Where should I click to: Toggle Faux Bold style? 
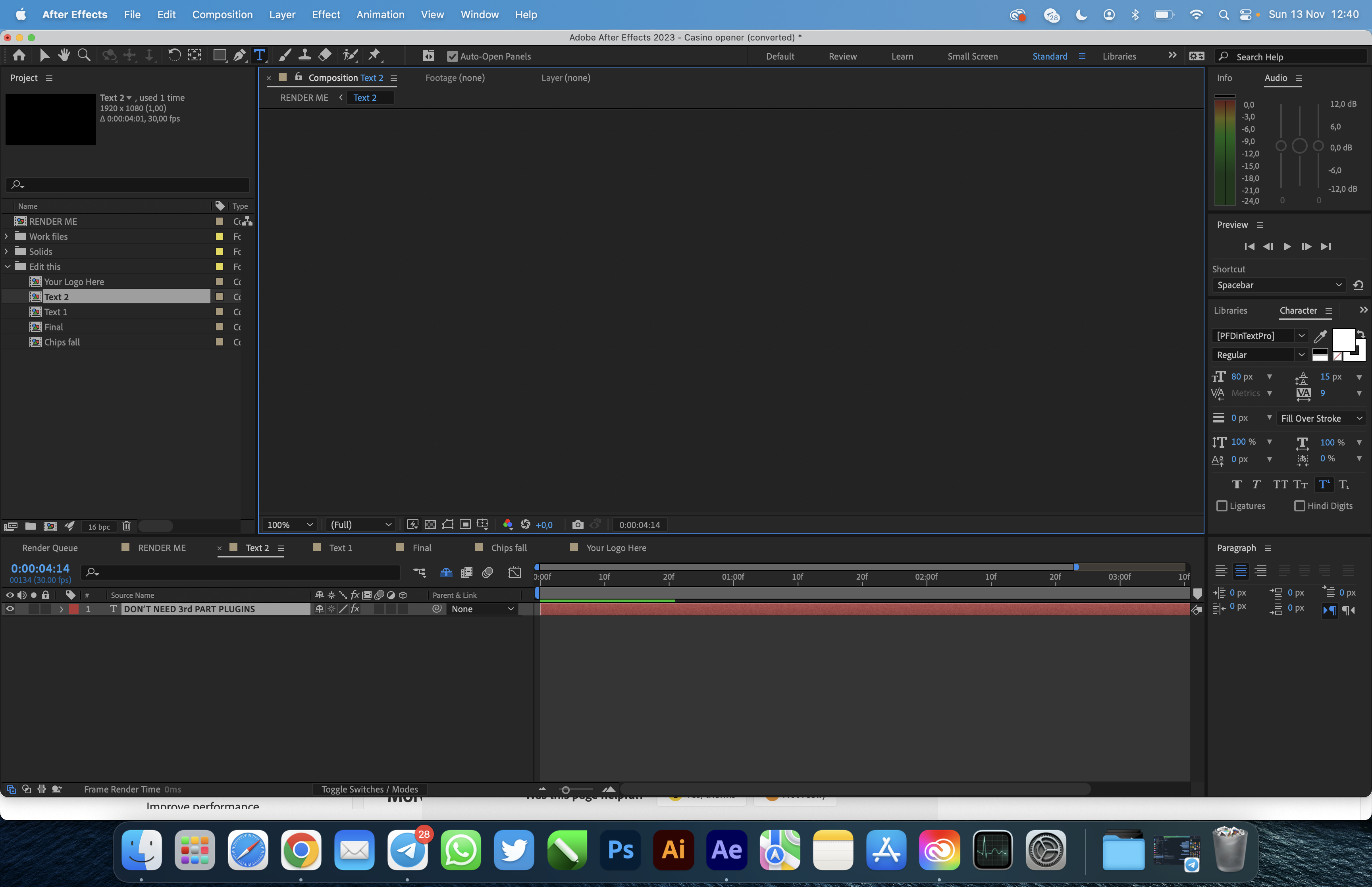(1237, 484)
